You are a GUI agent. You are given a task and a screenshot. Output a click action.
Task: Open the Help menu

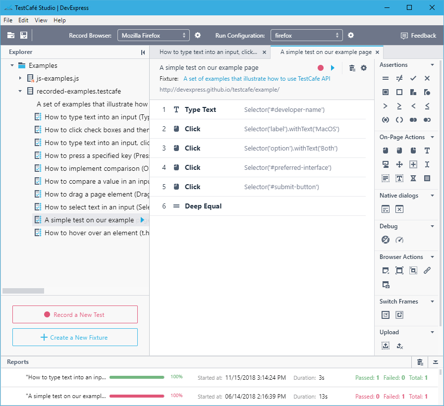point(59,20)
